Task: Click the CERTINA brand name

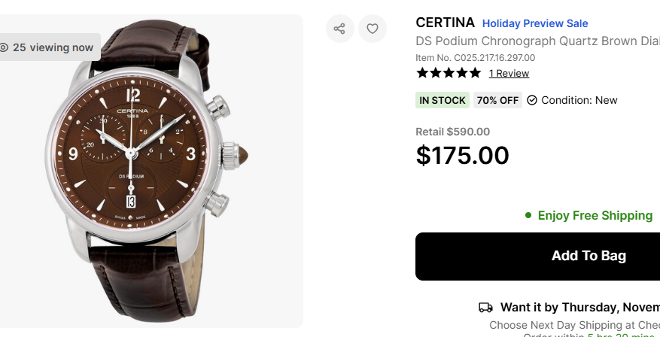Action: point(446,23)
